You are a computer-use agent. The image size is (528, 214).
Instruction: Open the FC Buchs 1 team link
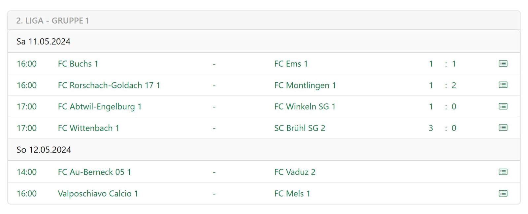[x=78, y=64]
